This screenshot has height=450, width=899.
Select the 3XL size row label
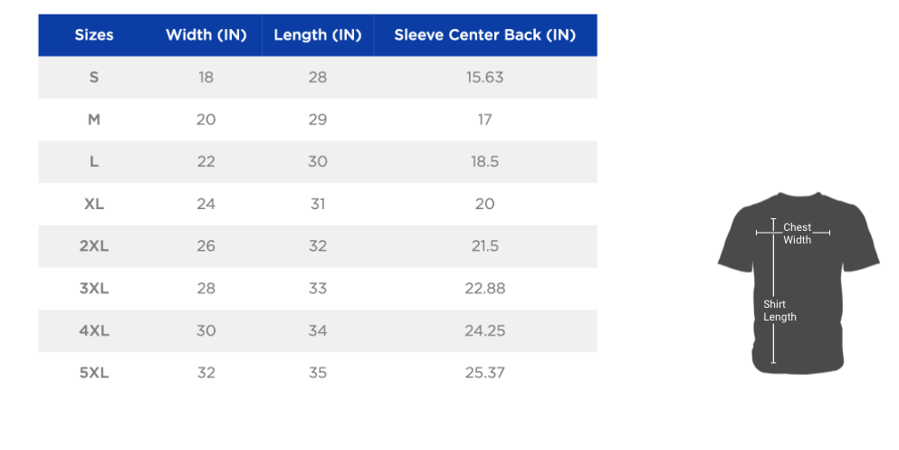tap(94, 288)
